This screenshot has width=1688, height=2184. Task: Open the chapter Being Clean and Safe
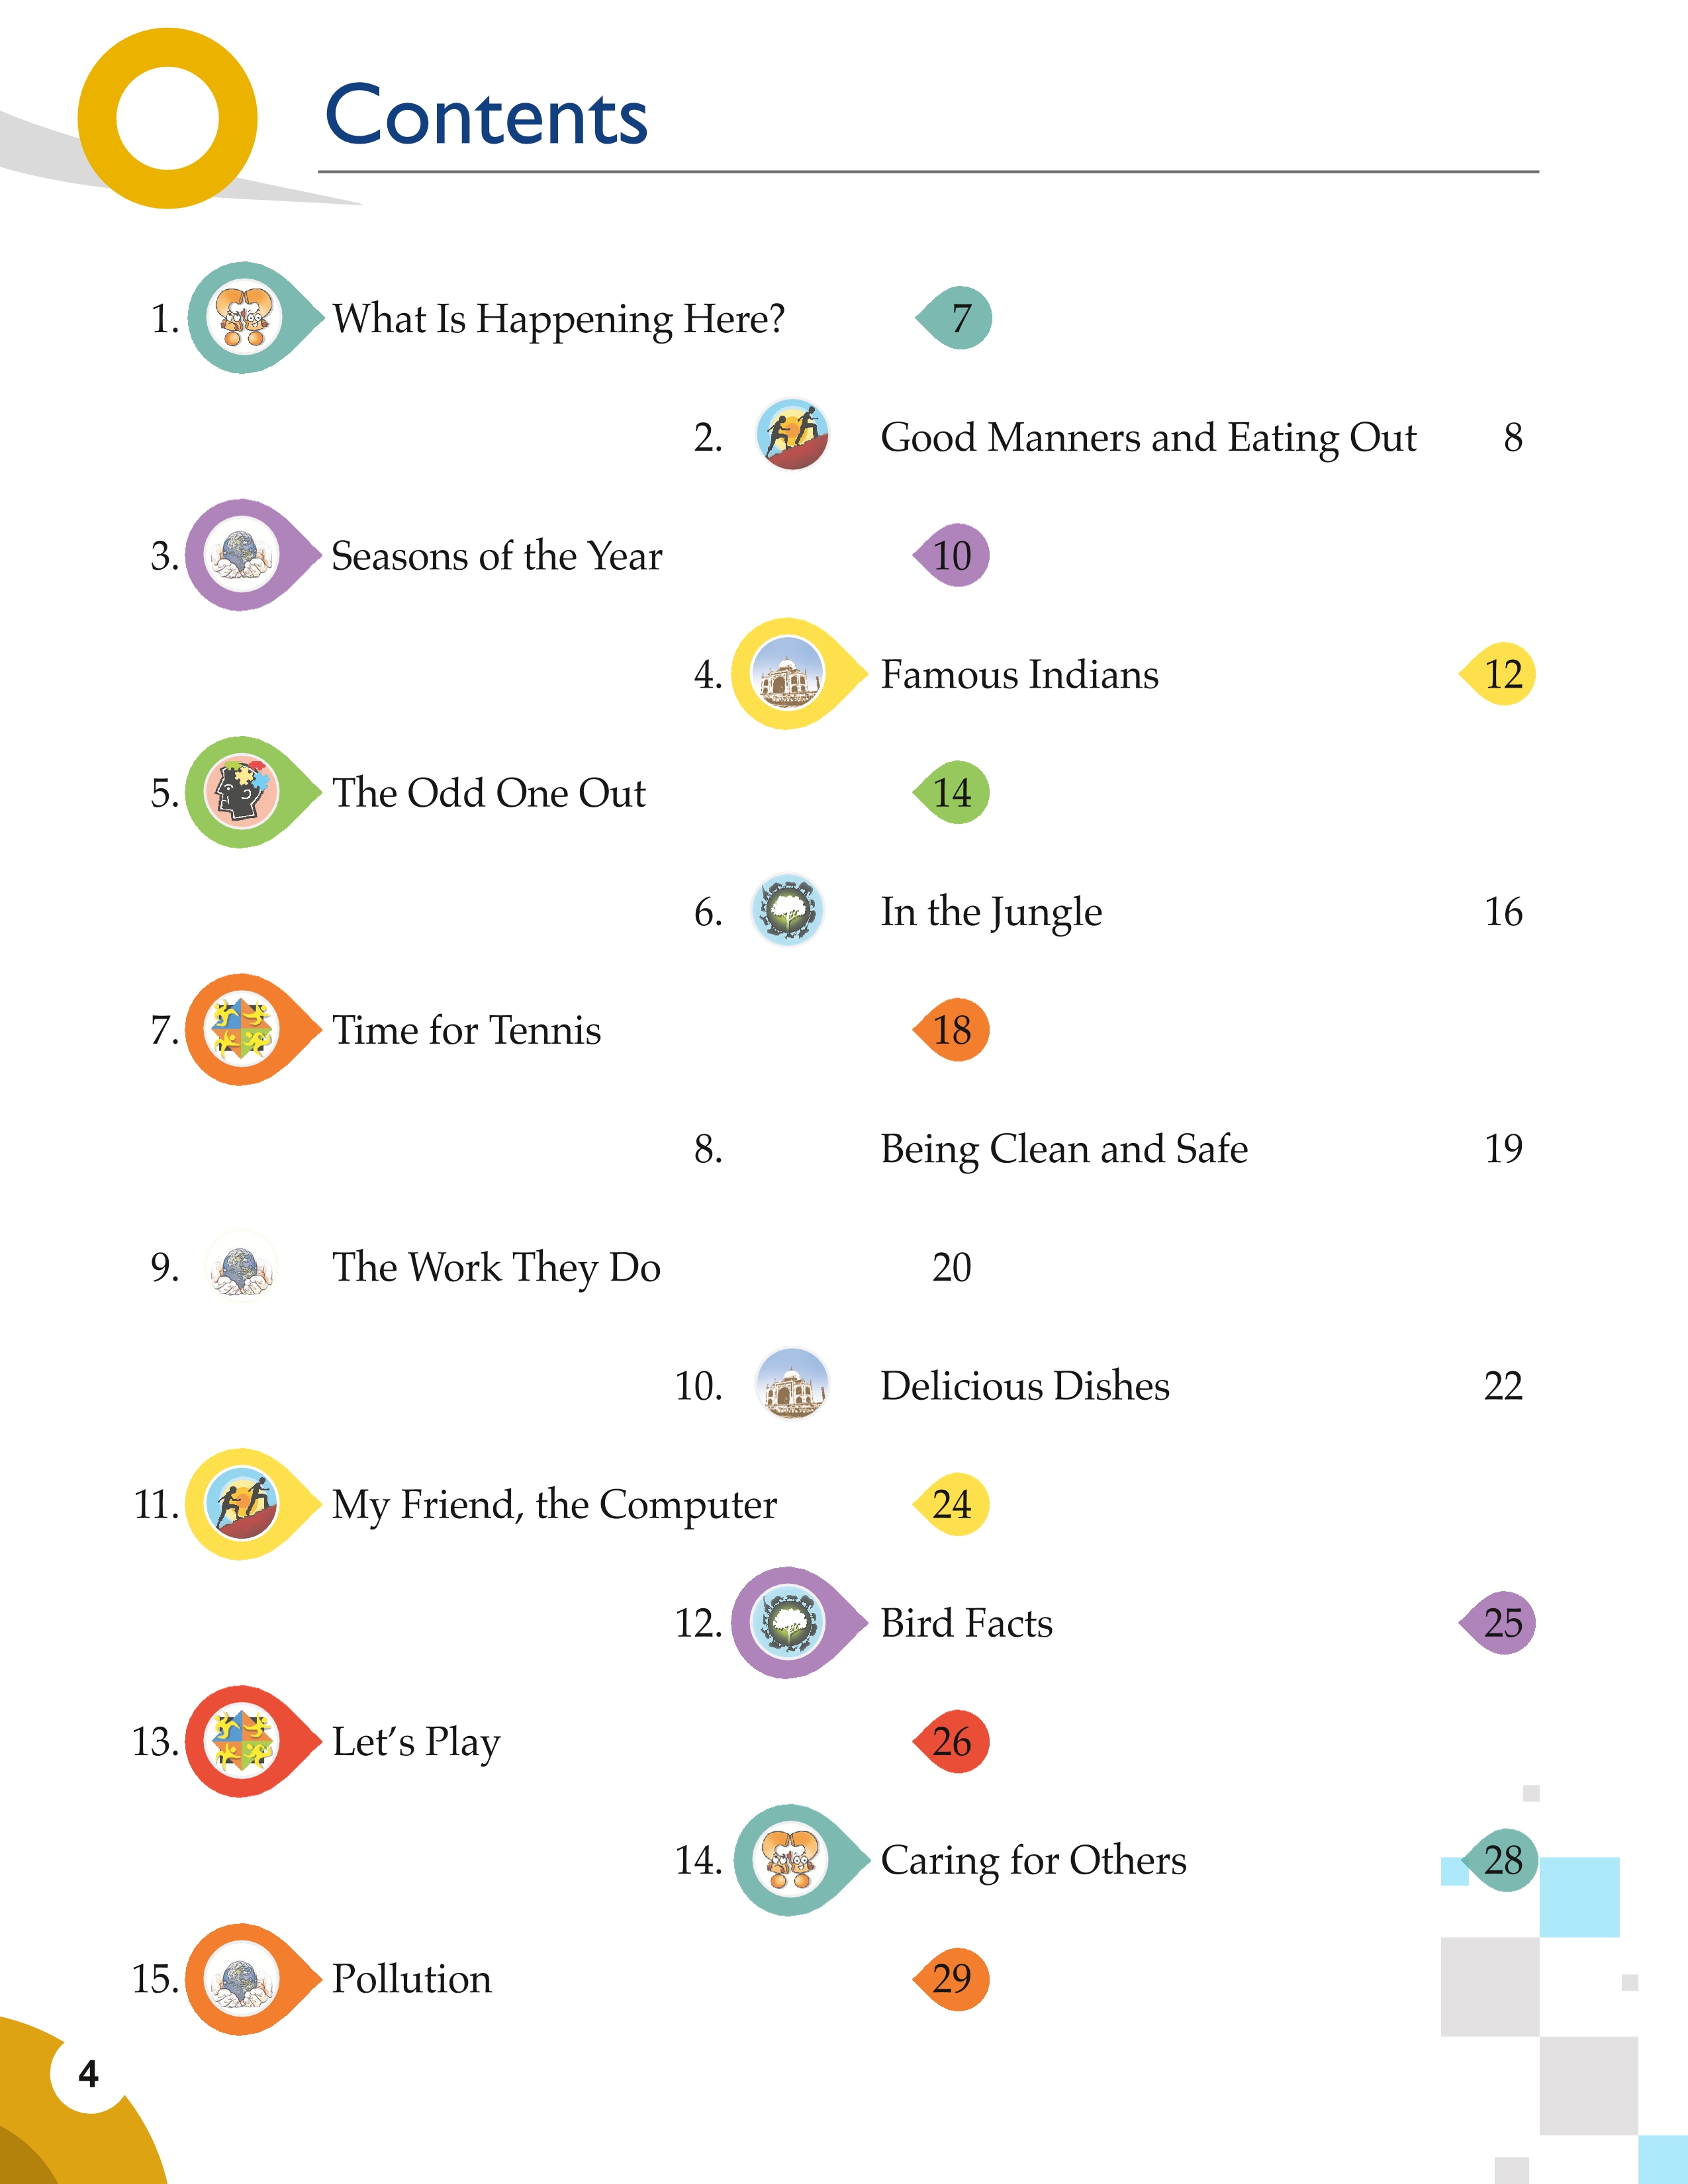pyautogui.click(x=1064, y=1149)
